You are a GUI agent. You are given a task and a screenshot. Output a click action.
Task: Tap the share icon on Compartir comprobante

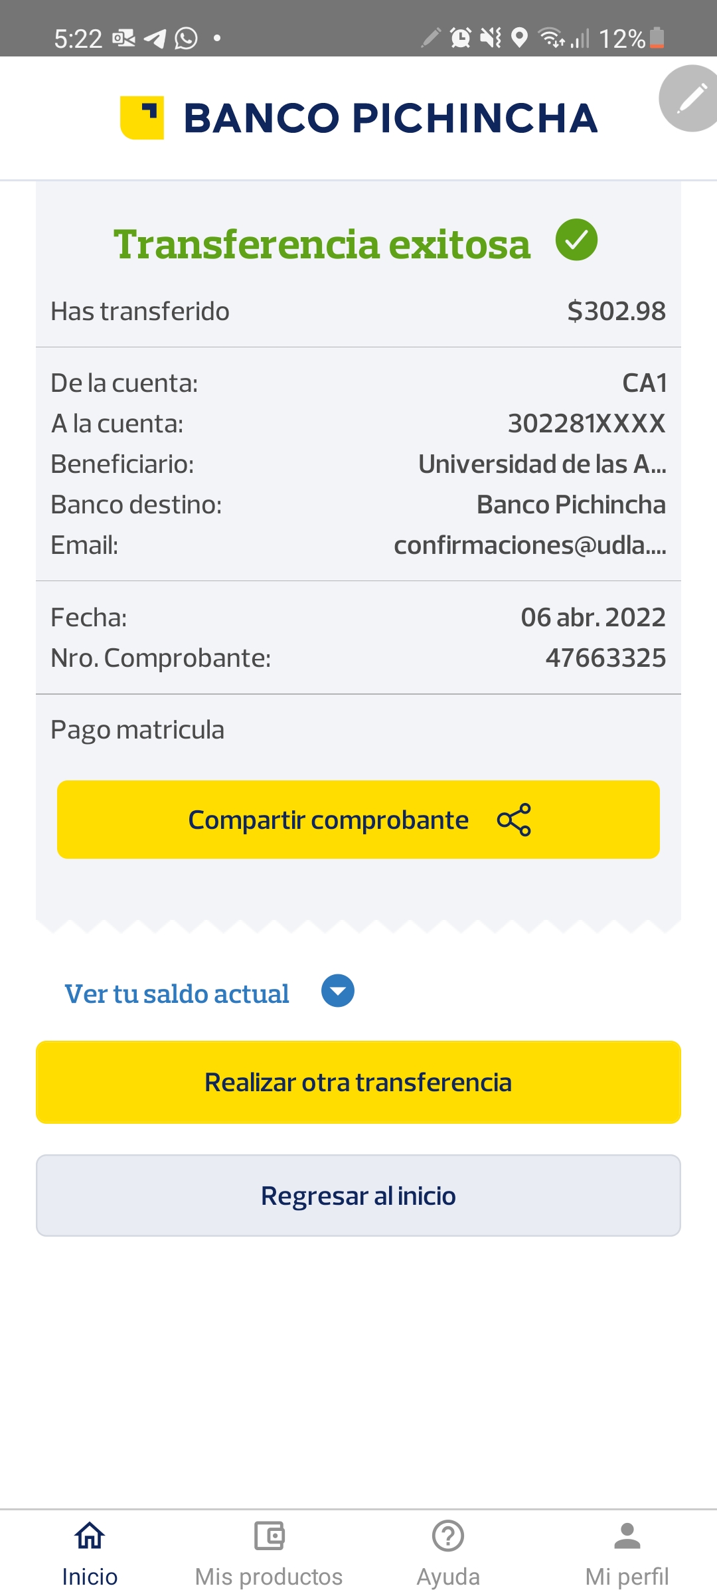click(515, 820)
